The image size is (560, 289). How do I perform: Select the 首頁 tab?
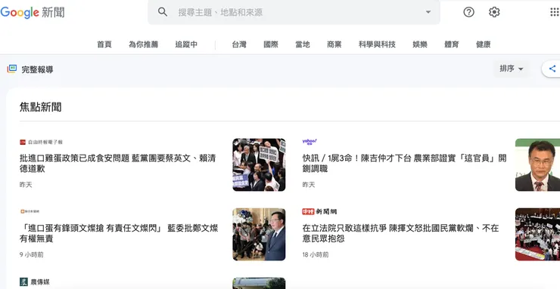coord(104,45)
